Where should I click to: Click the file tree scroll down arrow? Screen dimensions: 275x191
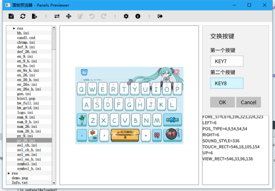click(x=54, y=183)
